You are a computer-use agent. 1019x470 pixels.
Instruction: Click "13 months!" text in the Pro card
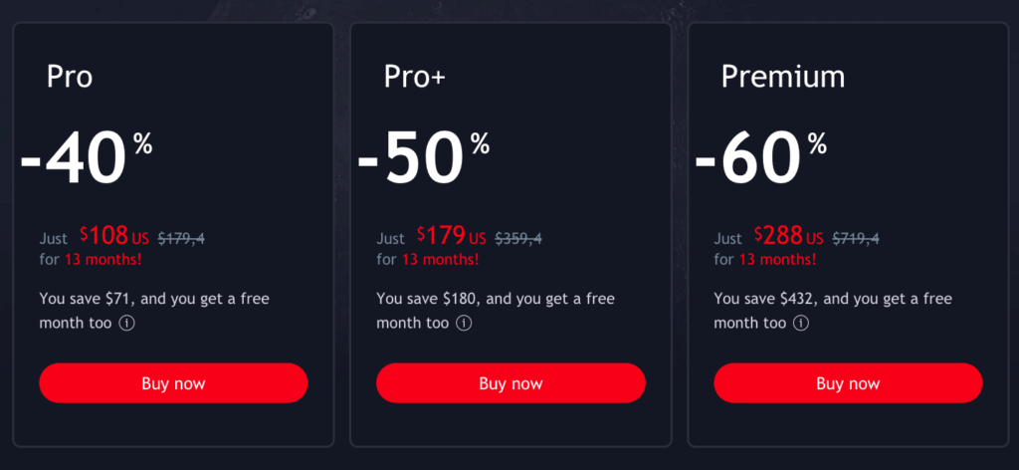pos(102,259)
